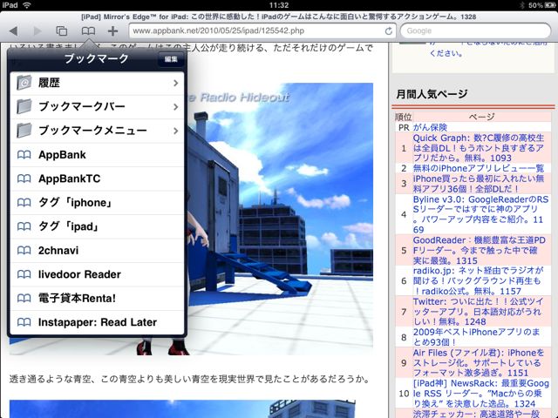Image resolution: width=558 pixels, height=418 pixels.
Task: Open the tabs pages icon
Action: click(x=62, y=31)
